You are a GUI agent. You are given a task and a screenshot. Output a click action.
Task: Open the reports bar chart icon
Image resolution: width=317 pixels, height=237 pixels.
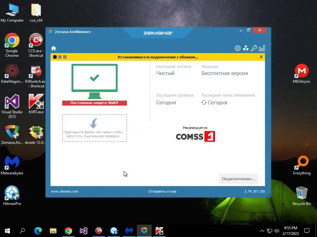(262, 48)
